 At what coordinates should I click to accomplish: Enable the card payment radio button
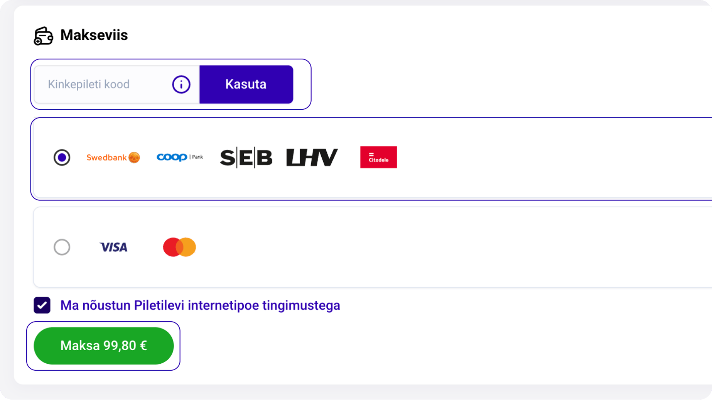point(62,247)
